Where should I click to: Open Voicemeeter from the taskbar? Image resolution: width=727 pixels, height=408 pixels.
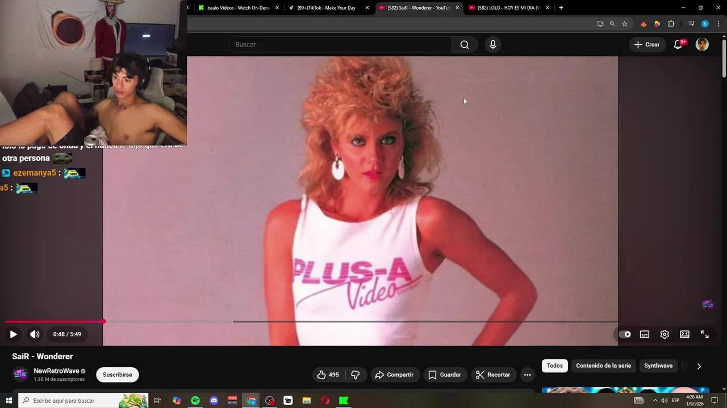point(232,401)
